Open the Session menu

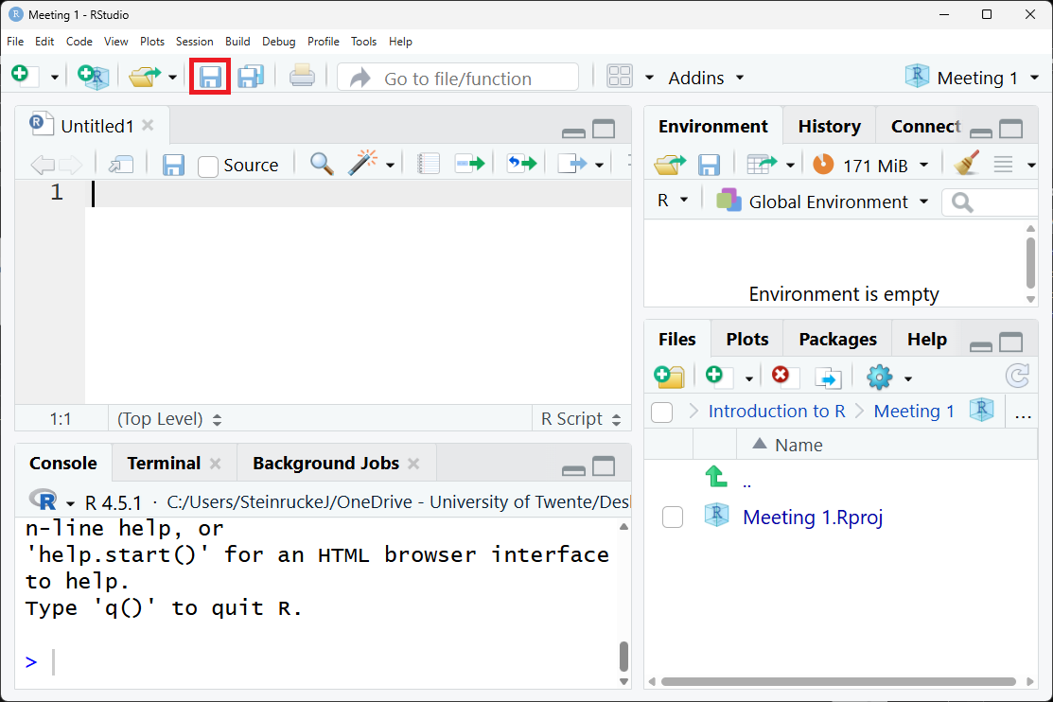tap(194, 42)
